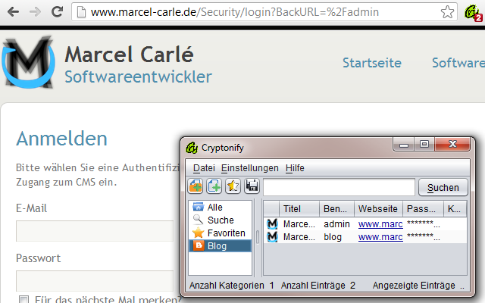Click the M icon of the blog entry
The image size is (485, 303).
272,237
